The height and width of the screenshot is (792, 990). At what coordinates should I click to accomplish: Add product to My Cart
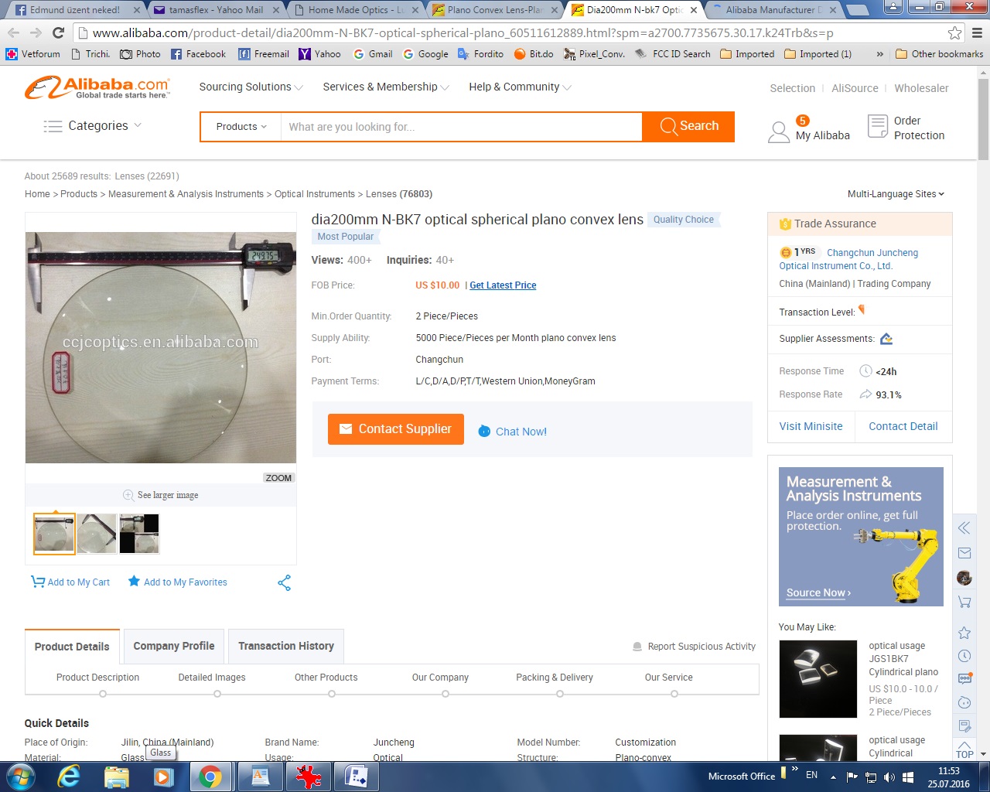[70, 582]
